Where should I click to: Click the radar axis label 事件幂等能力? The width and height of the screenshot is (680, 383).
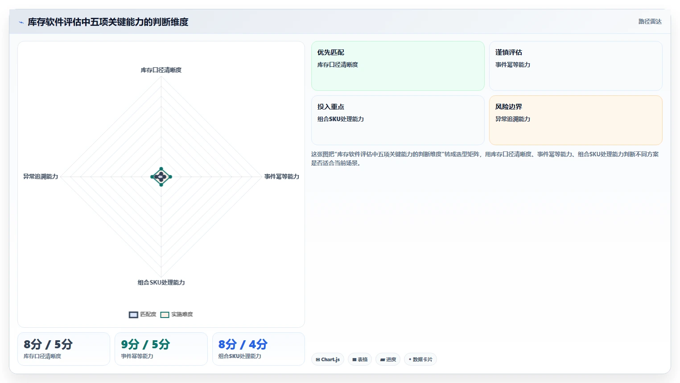282,177
